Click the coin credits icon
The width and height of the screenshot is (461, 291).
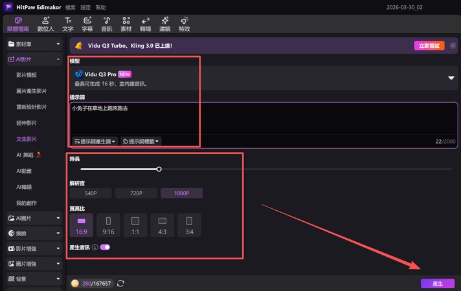tap(75, 283)
